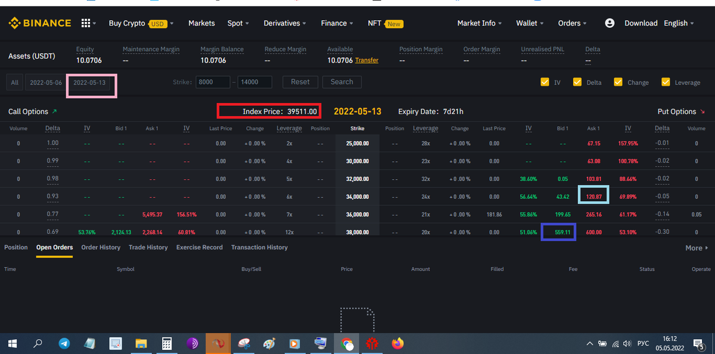The height and width of the screenshot is (354, 715).
Task: Toggle the Change column checkbox
Action: coord(618,82)
